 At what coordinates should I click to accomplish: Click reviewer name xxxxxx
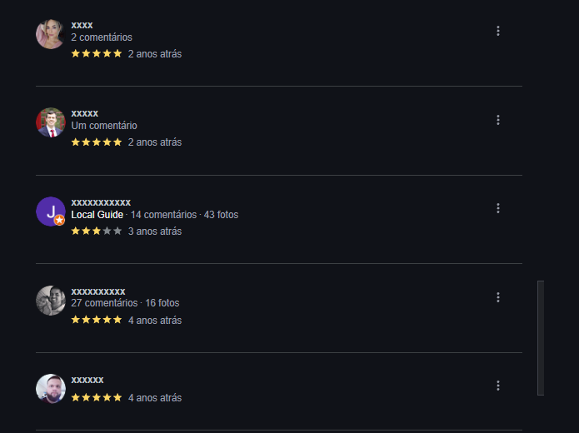(x=87, y=380)
